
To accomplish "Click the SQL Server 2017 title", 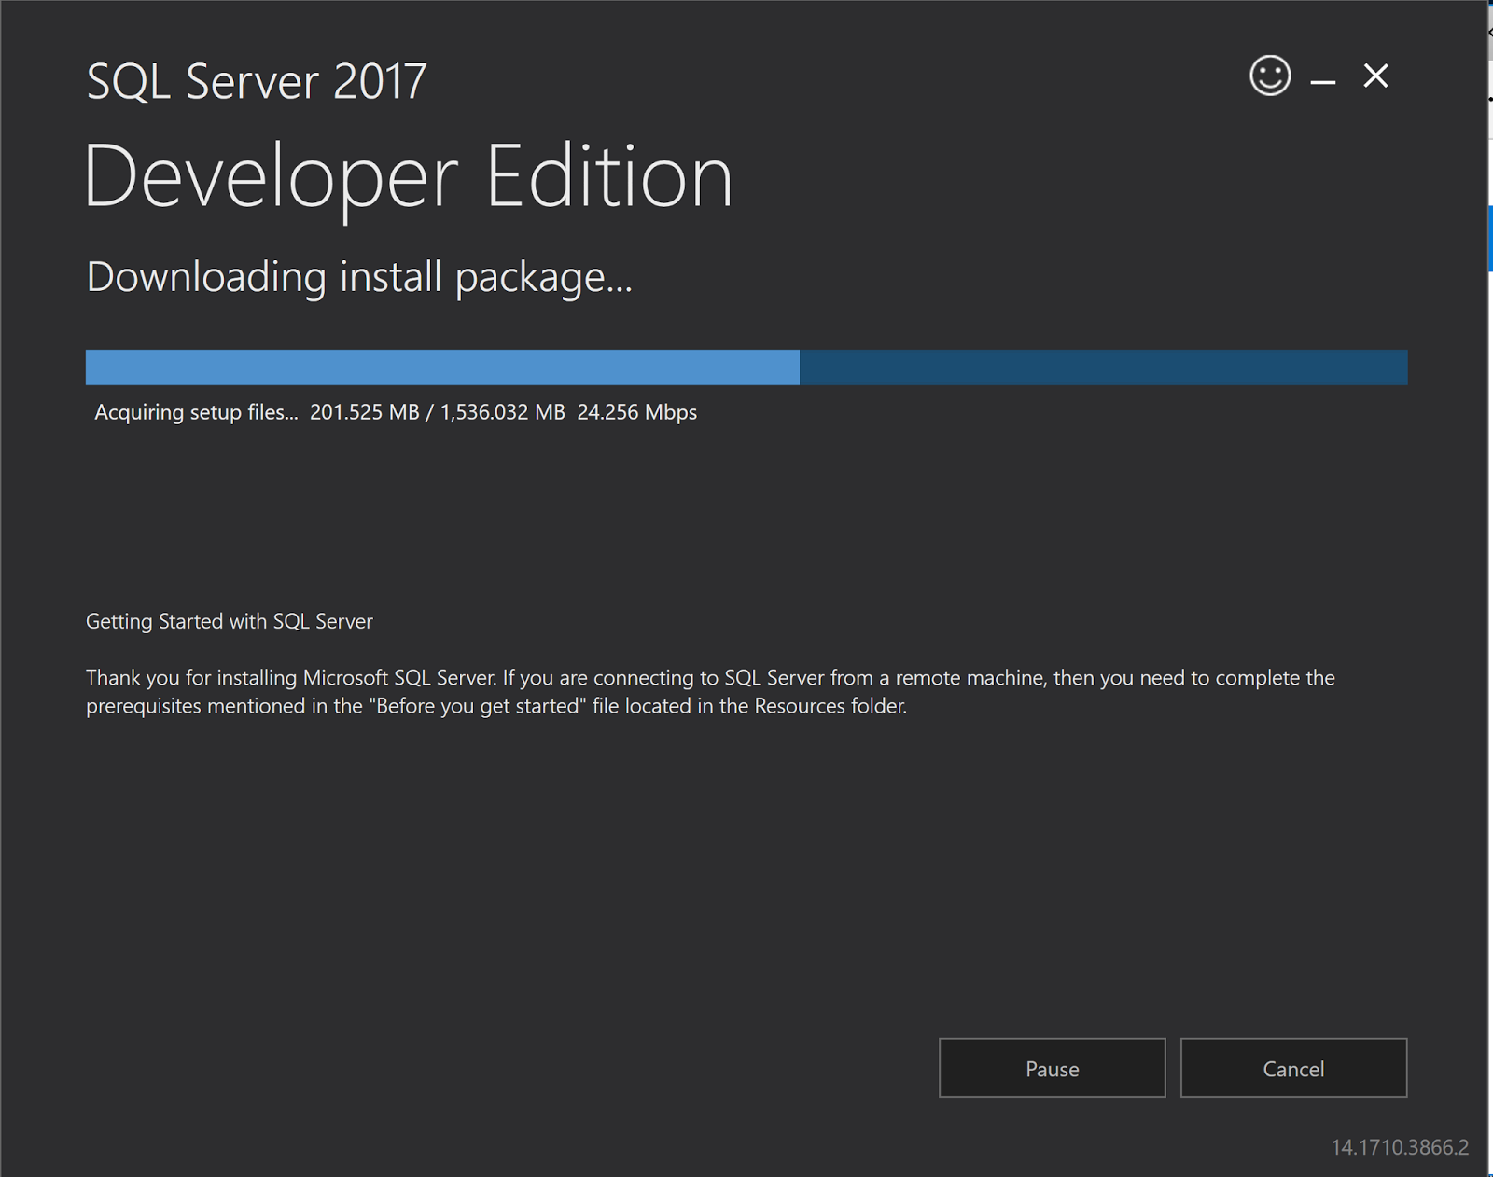I will (256, 81).
